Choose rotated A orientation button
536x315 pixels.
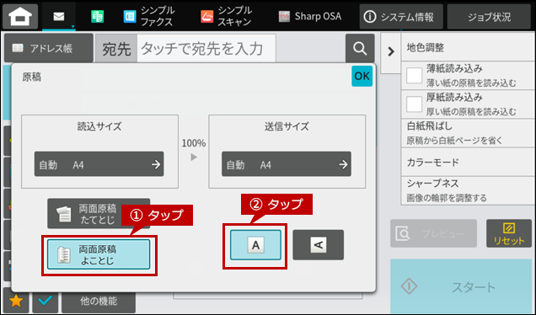[319, 245]
